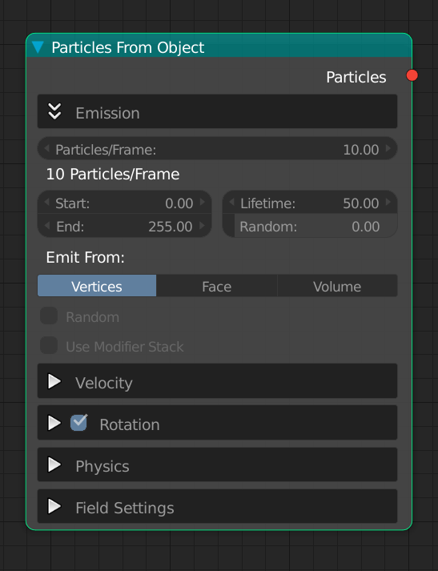This screenshot has height=571, width=438.
Task: Increase Start value with right arrow
Action: (203, 202)
